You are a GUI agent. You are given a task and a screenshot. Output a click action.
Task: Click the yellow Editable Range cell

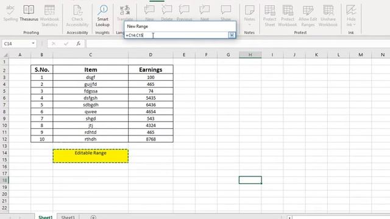tap(91, 156)
